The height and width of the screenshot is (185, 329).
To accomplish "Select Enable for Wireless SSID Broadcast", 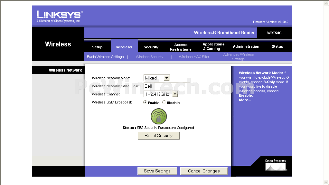I will click(x=145, y=102).
